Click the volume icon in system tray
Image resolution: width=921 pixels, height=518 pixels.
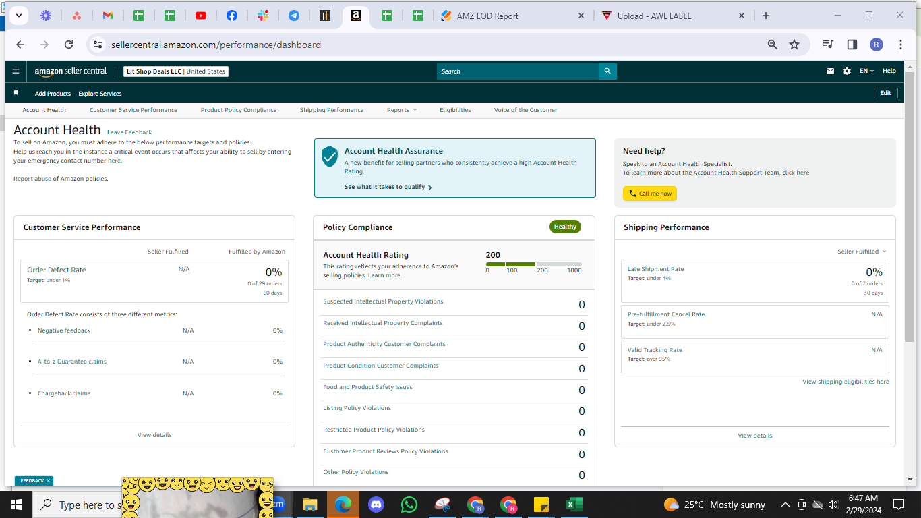tap(833, 505)
